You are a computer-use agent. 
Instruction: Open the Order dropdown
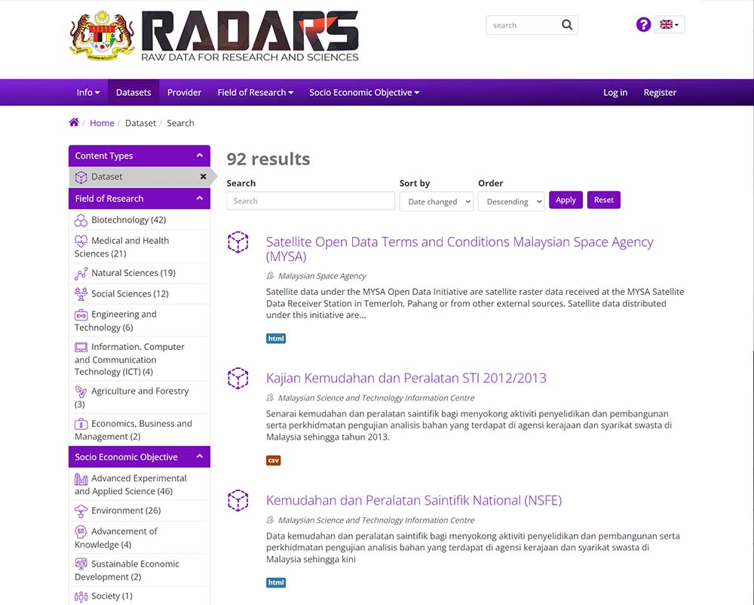point(511,201)
